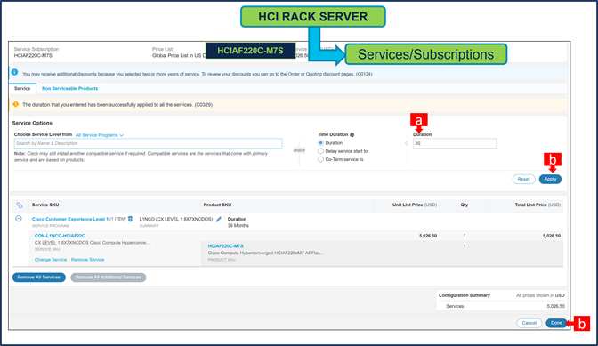
Task: Click the 36 Months duration value
Action: (x=238, y=226)
